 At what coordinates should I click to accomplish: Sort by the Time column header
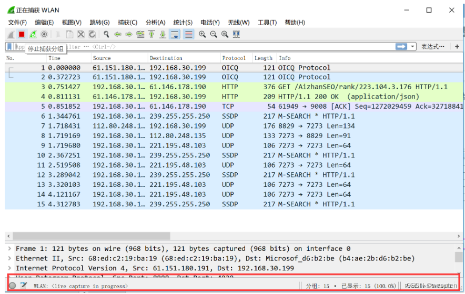click(69, 58)
